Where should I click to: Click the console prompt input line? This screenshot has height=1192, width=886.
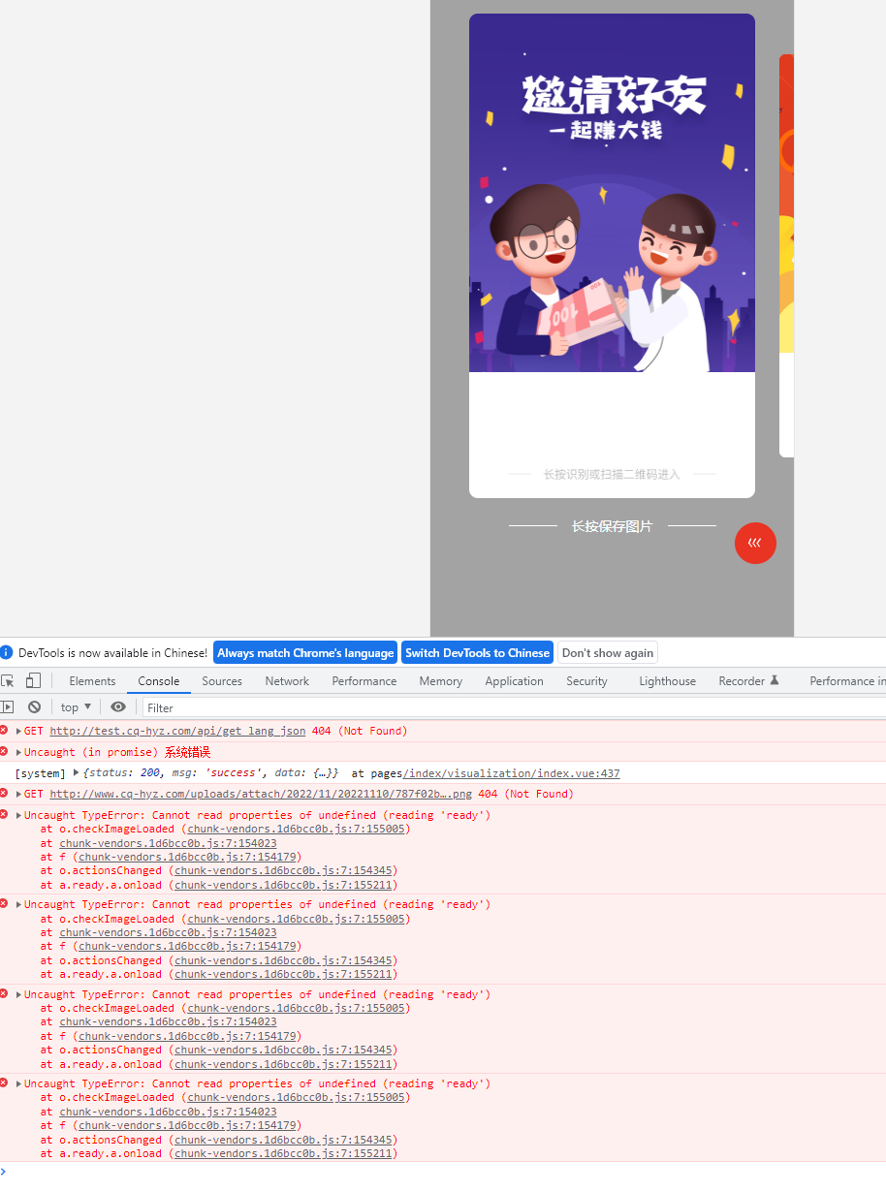pos(446,1172)
